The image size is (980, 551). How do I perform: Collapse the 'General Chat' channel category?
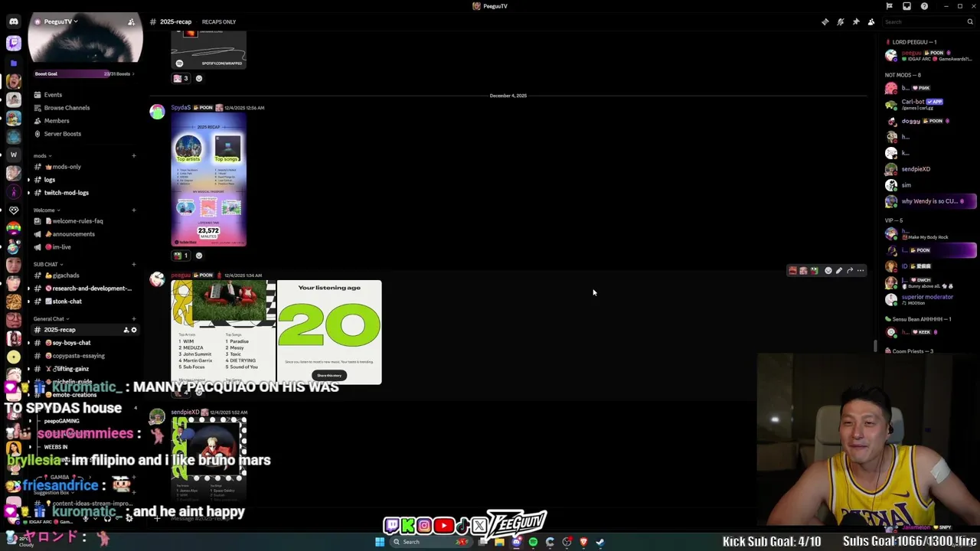tap(51, 318)
